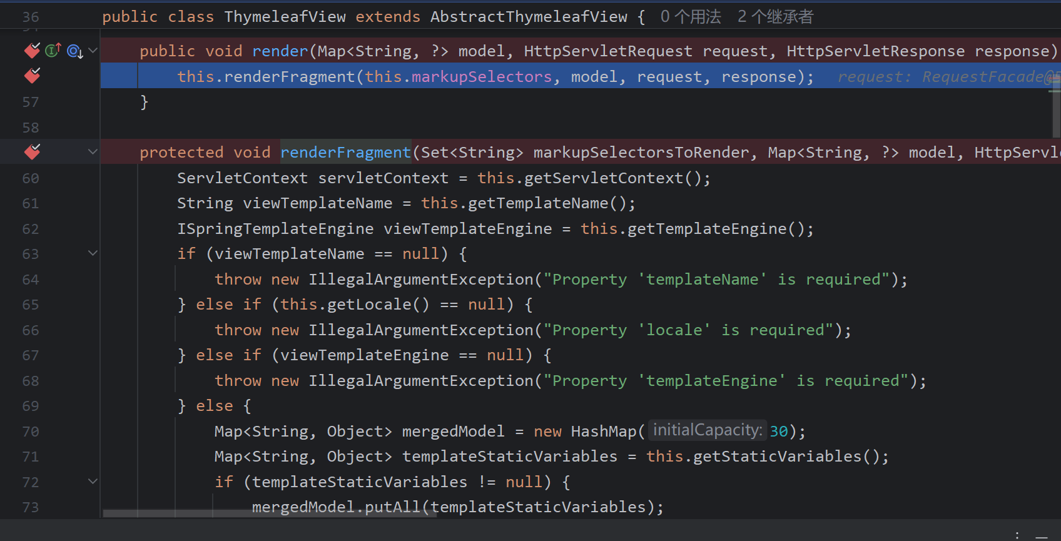The width and height of the screenshot is (1061, 541).
Task: Click the "Property 'locale' is required" string
Action: pos(688,330)
